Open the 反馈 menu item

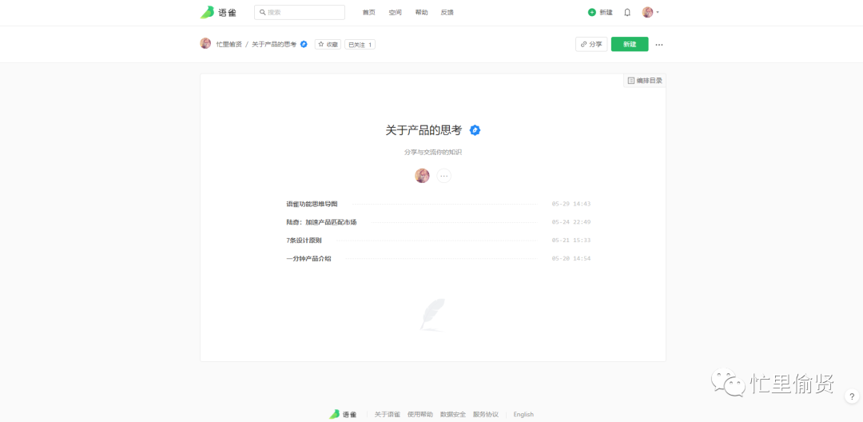tap(447, 12)
